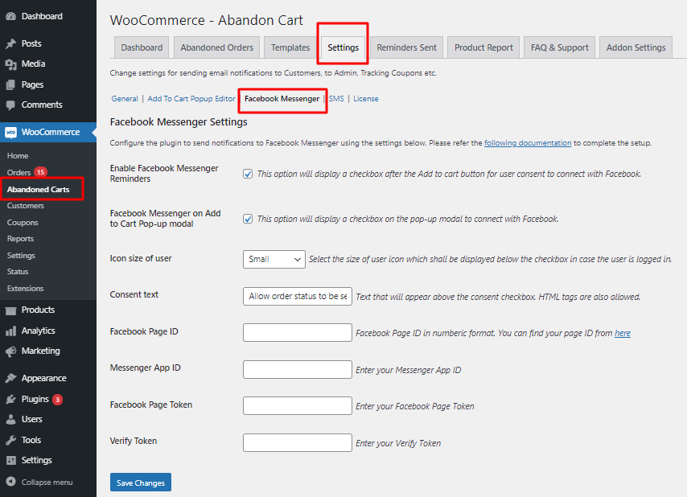Click the Marketing megaphone icon
The image size is (687, 497).
pyautogui.click(x=11, y=351)
